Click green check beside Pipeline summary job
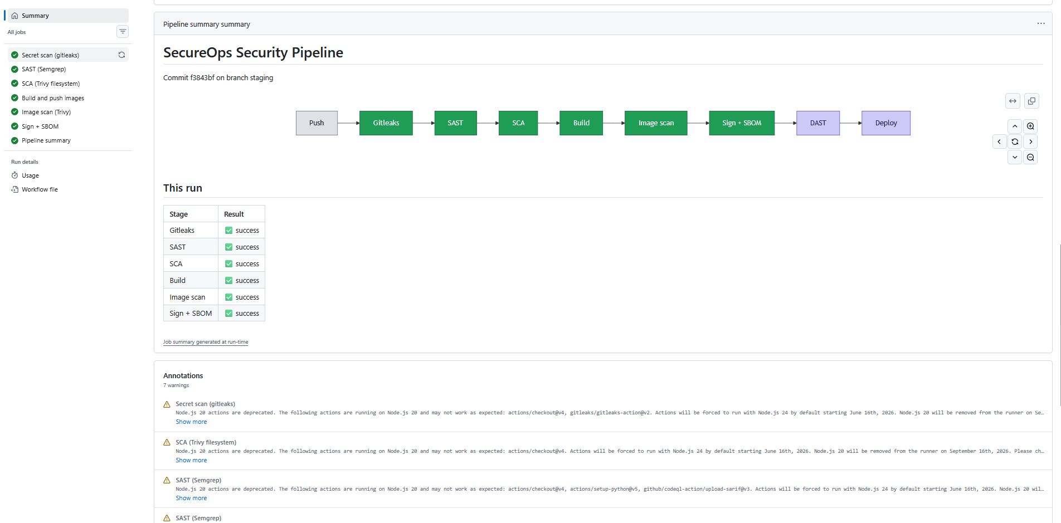Screen dimensions: 1061x523 tap(15, 140)
